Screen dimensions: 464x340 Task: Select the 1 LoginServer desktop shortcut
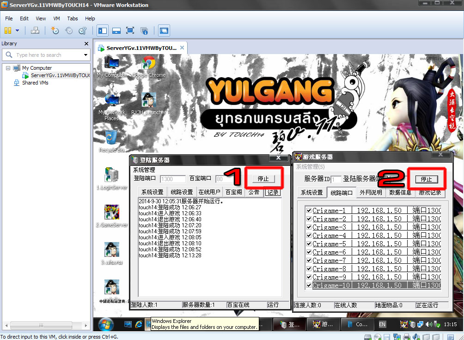click(111, 178)
